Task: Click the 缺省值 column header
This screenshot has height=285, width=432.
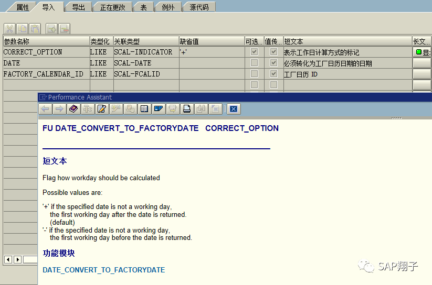Action: (212, 41)
